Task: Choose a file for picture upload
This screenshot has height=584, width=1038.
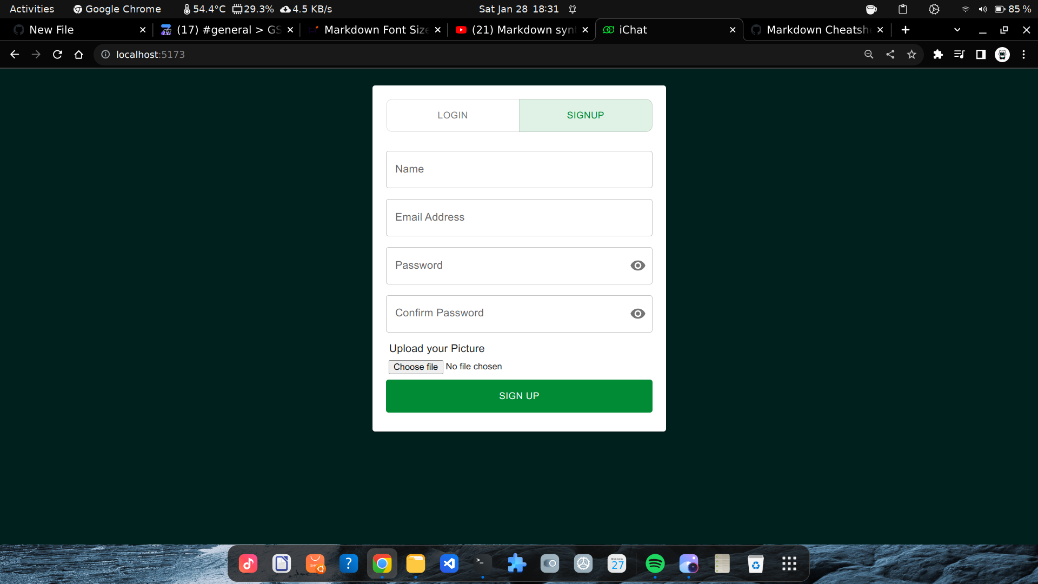Action: coord(415,366)
